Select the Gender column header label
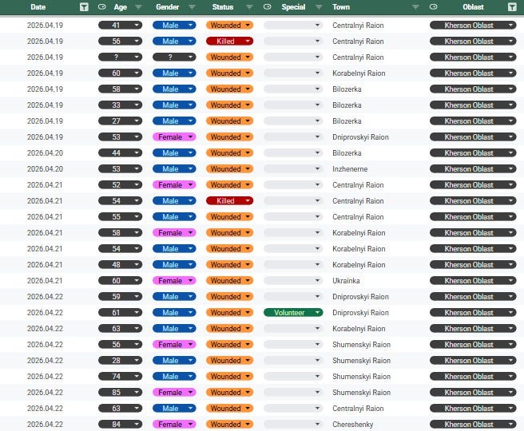Screen dimensions: 524x431 pos(167,7)
